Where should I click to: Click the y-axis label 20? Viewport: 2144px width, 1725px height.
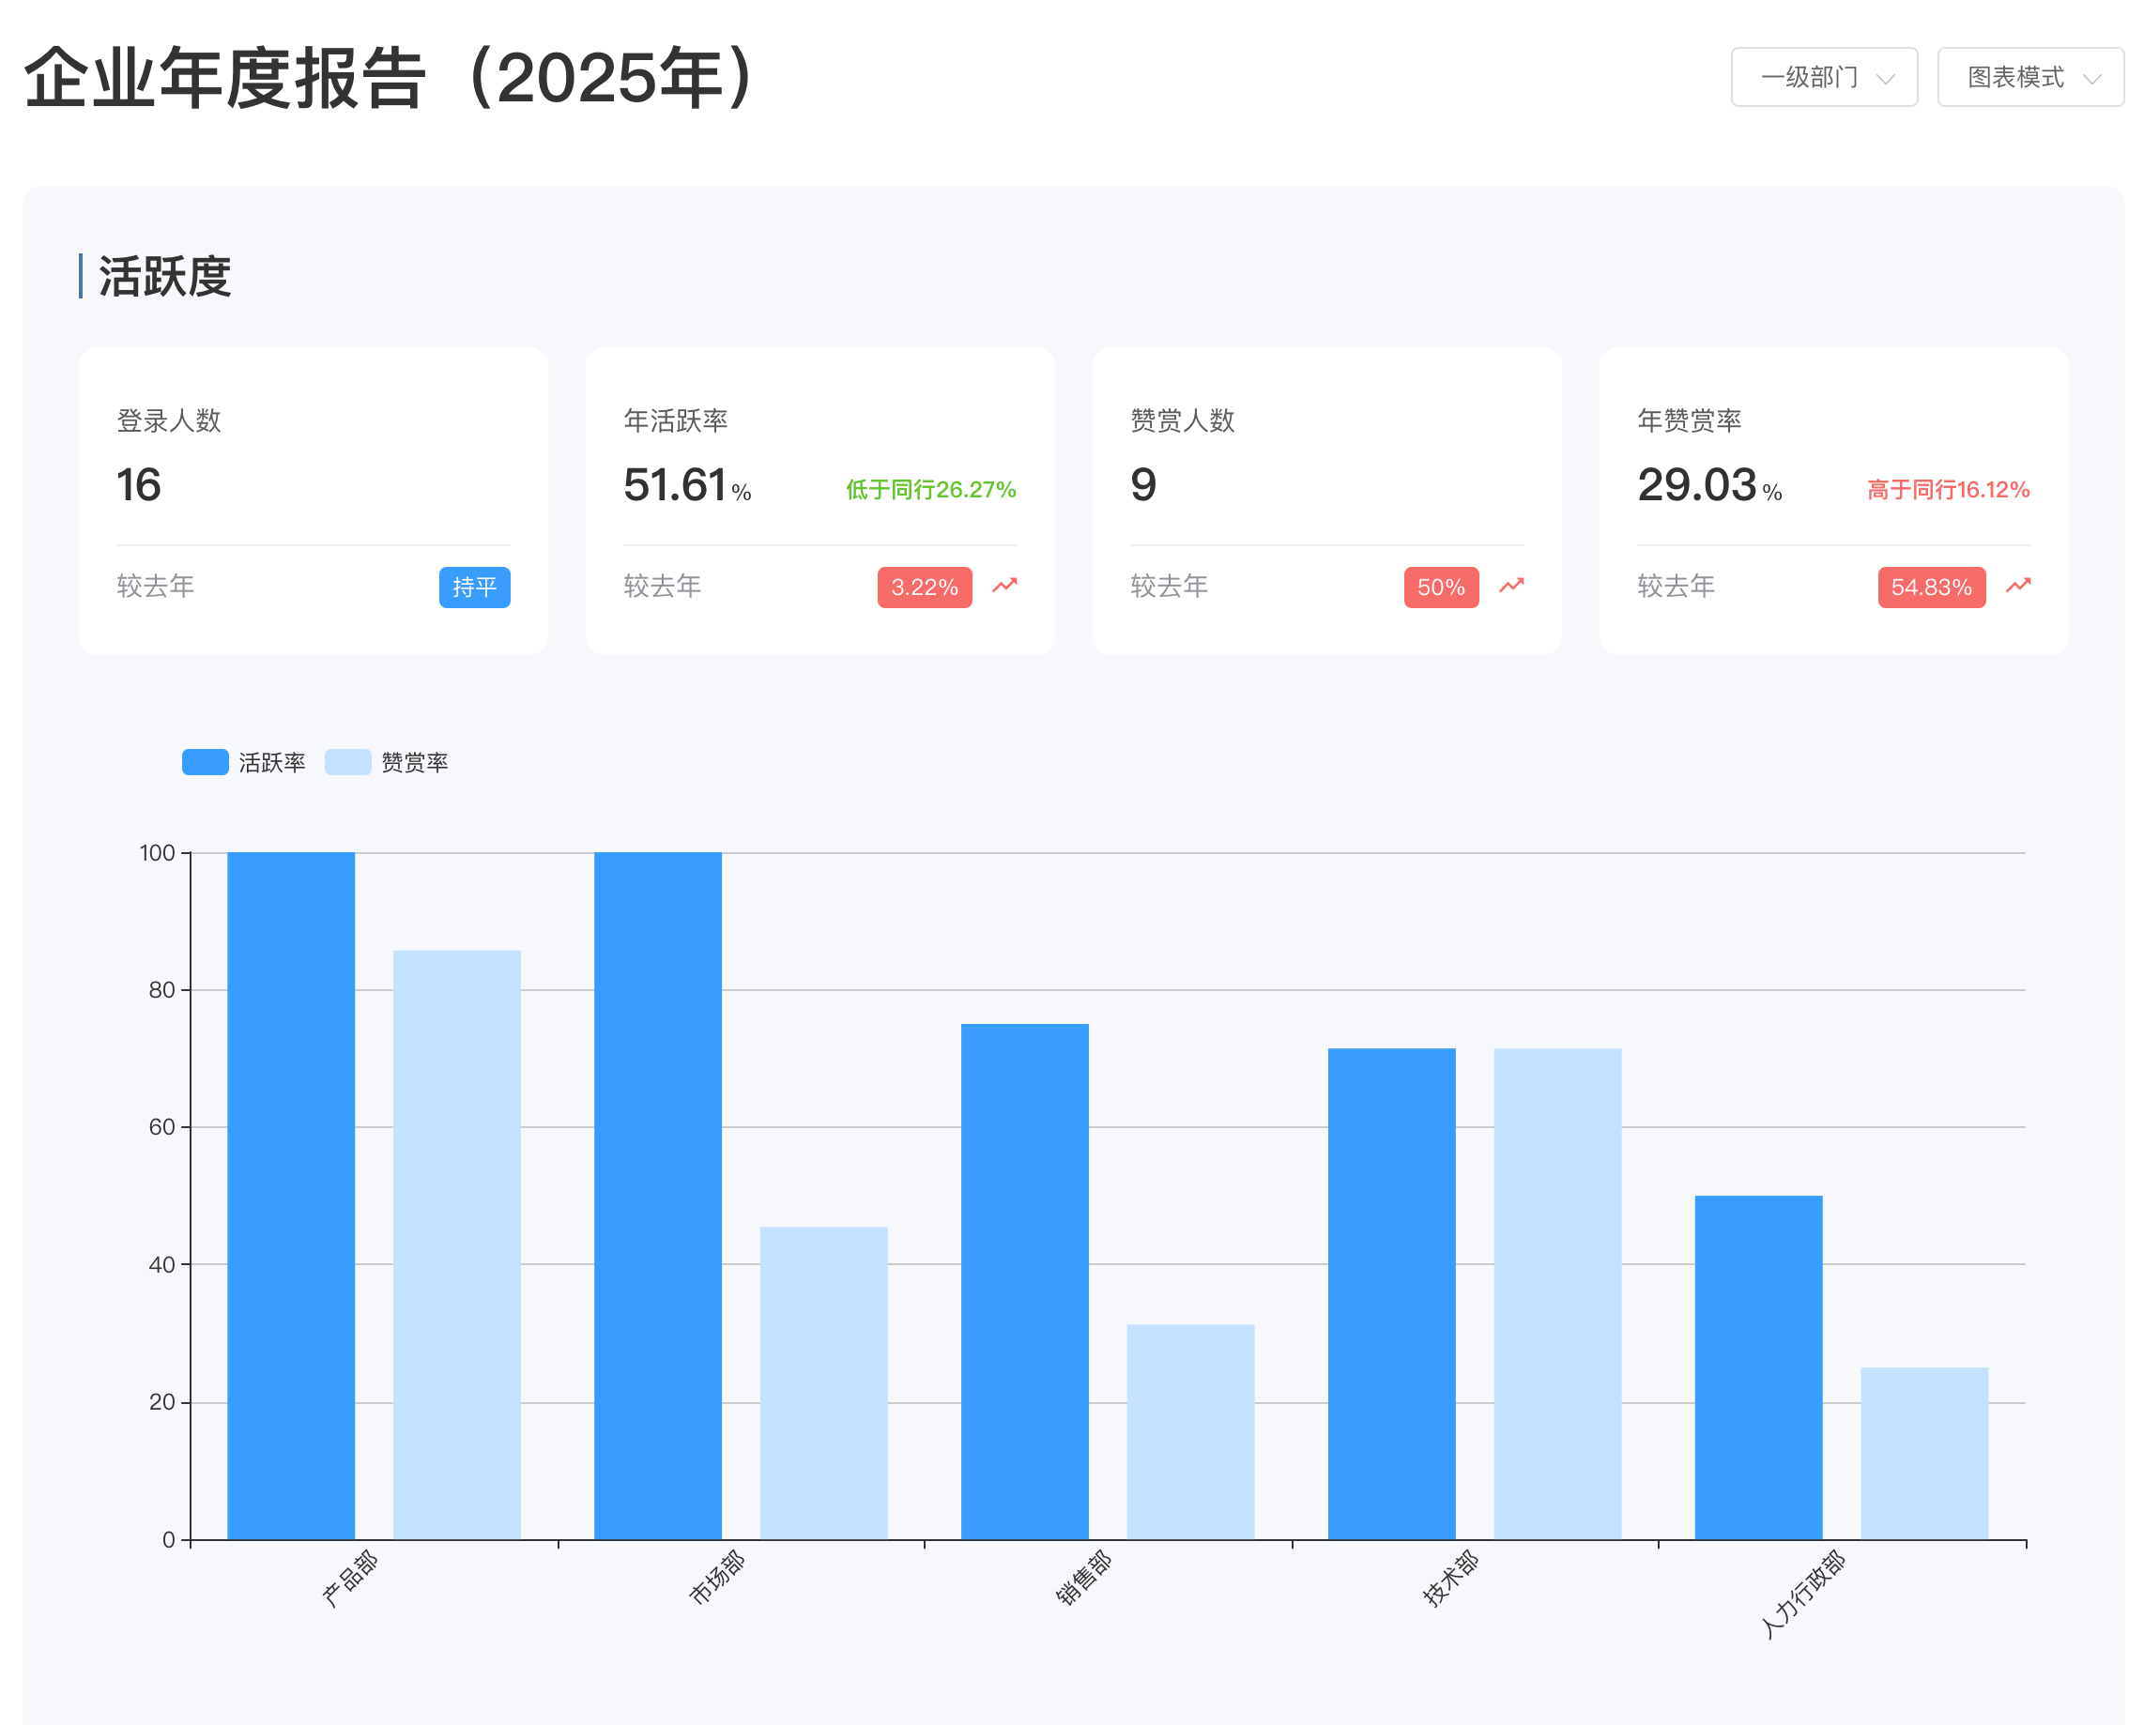[x=162, y=1403]
